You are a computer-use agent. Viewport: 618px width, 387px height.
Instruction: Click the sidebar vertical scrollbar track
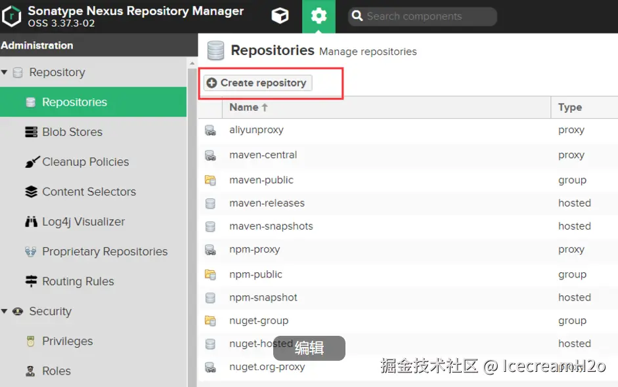[x=192, y=228]
